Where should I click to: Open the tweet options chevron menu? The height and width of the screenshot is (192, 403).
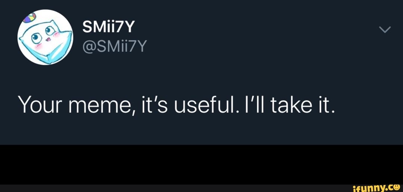click(x=384, y=29)
